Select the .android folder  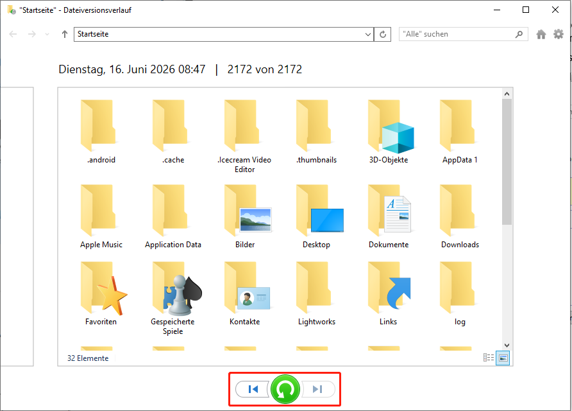click(101, 132)
